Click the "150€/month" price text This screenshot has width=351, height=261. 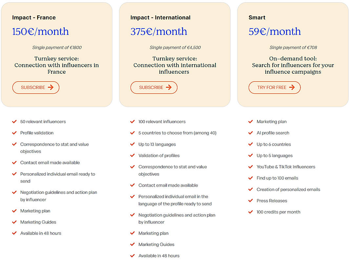pos(40,31)
